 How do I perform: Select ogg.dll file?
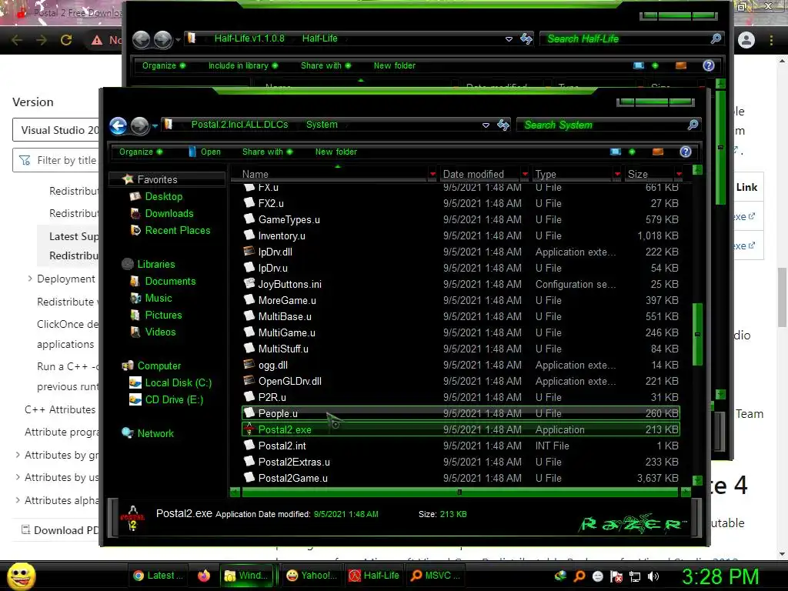point(460,366)
